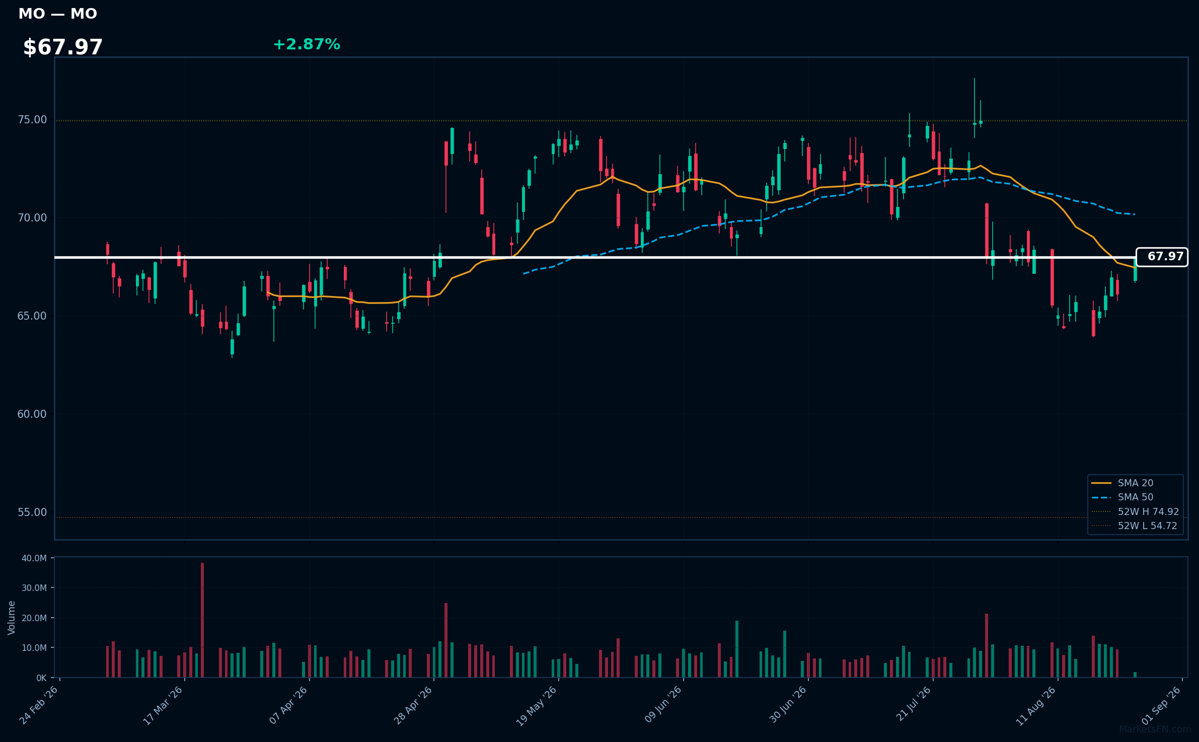This screenshot has width=1199, height=742.
Task: Click the rotated "Volume" axis title
Action: pyautogui.click(x=12, y=618)
